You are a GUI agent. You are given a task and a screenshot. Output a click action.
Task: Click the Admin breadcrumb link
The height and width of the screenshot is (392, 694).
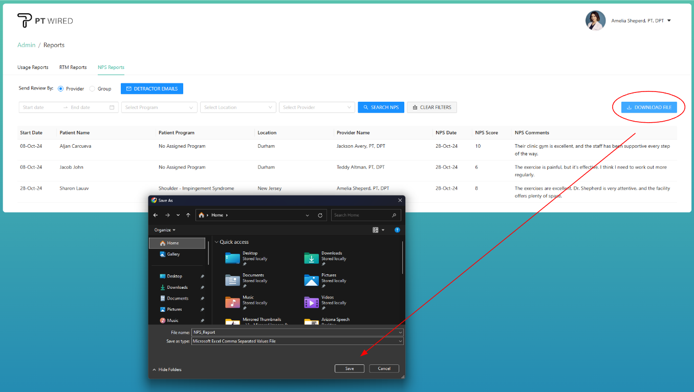[x=27, y=45]
